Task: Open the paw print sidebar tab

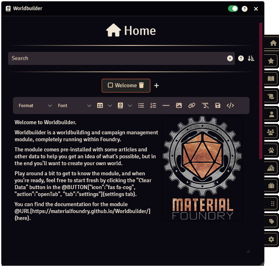Action: pos(271,150)
